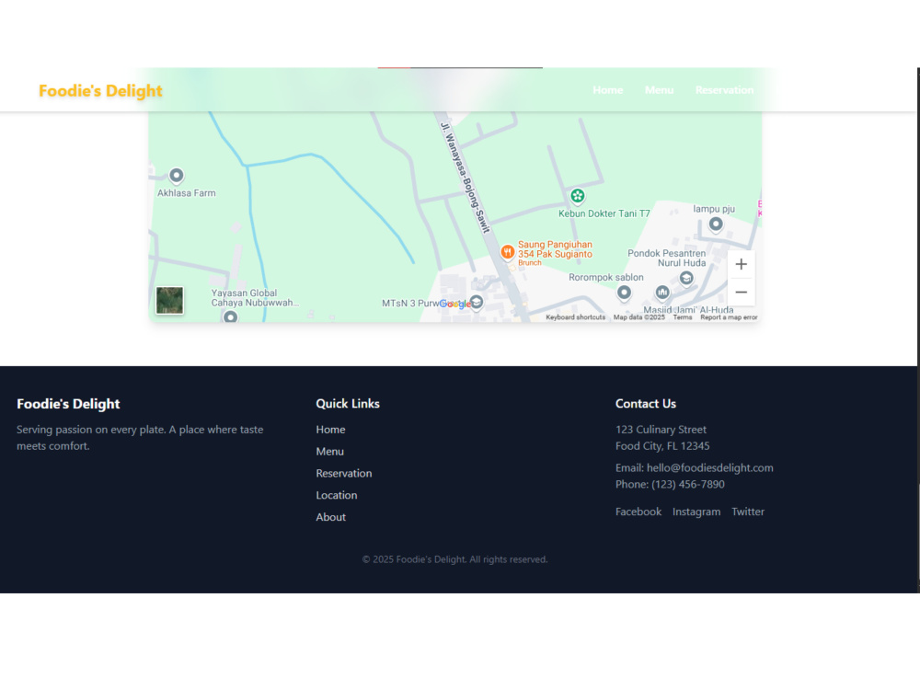Select the Masjid Jami' Al-Huda mosque pin
This screenshot has height=690, width=920.
[x=661, y=292]
